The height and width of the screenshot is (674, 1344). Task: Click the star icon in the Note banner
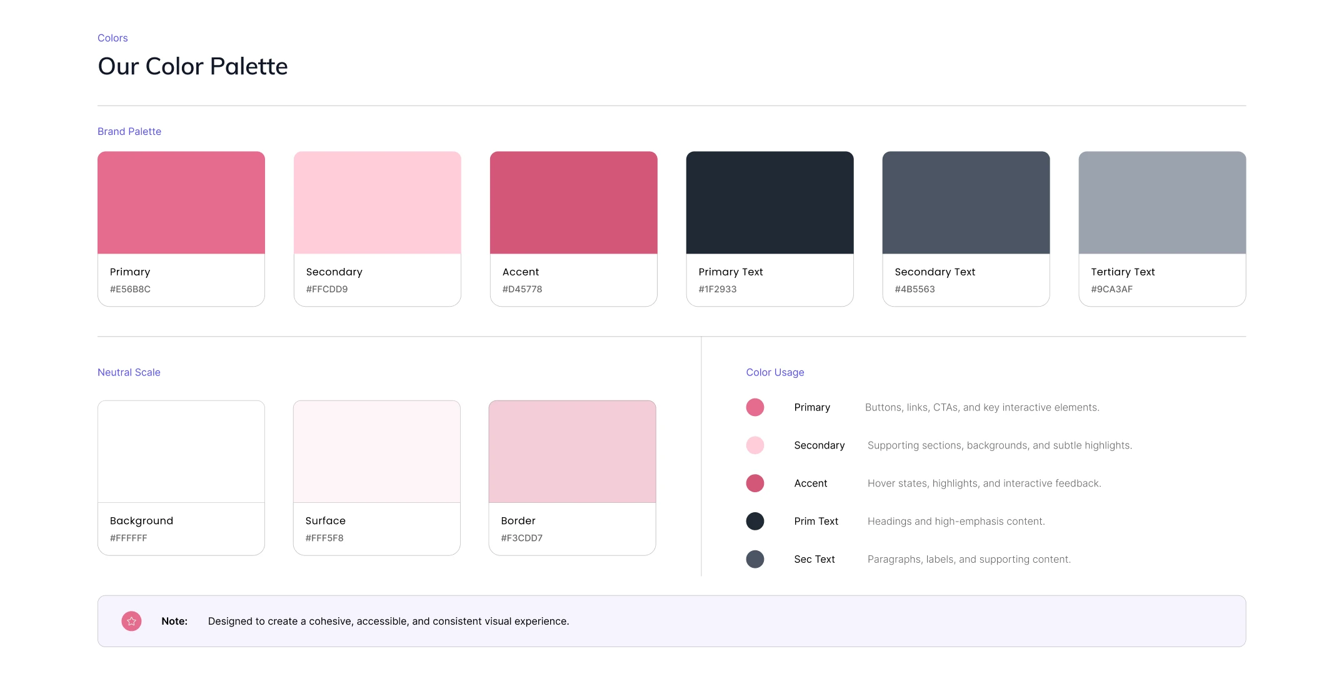coord(131,621)
